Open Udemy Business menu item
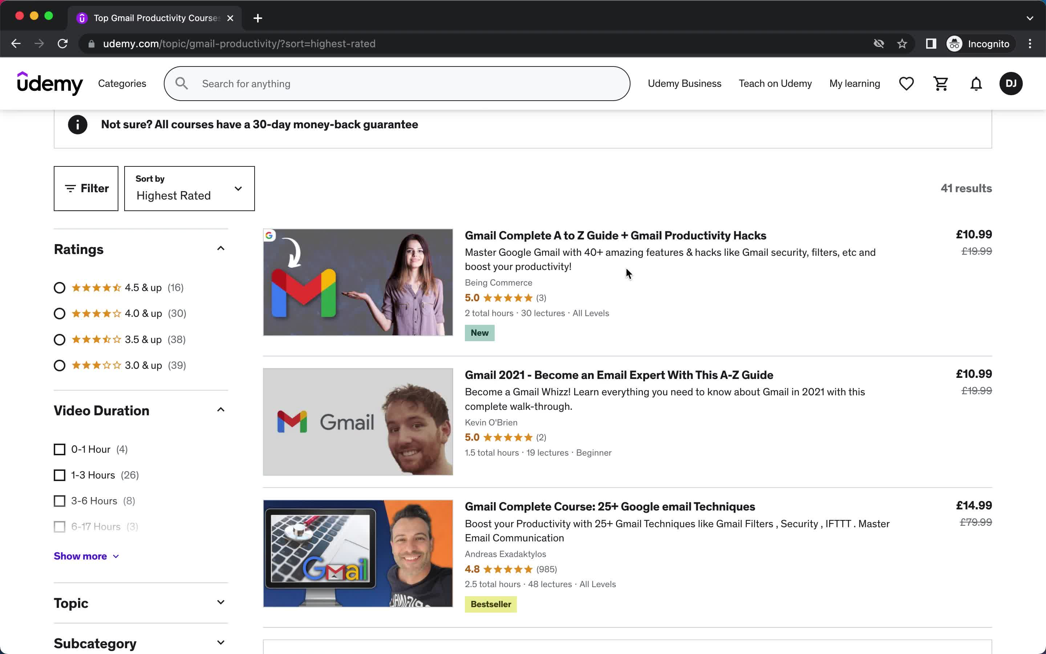The image size is (1046, 654). pyautogui.click(x=685, y=84)
